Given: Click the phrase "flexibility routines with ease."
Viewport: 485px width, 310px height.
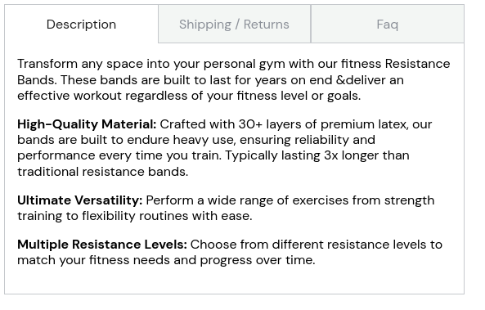Looking at the screenshot, I should 167,216.
